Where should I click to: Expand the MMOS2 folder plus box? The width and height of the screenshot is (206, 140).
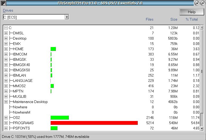(6, 86)
